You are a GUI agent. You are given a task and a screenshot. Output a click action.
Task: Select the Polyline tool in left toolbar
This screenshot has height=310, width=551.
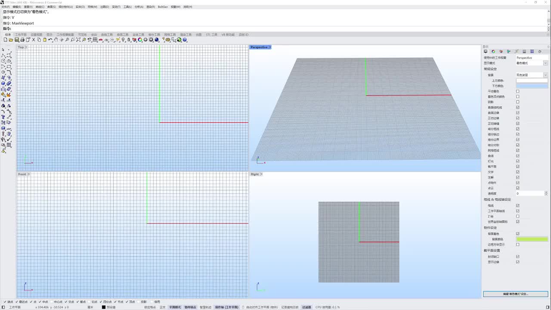pos(3,56)
